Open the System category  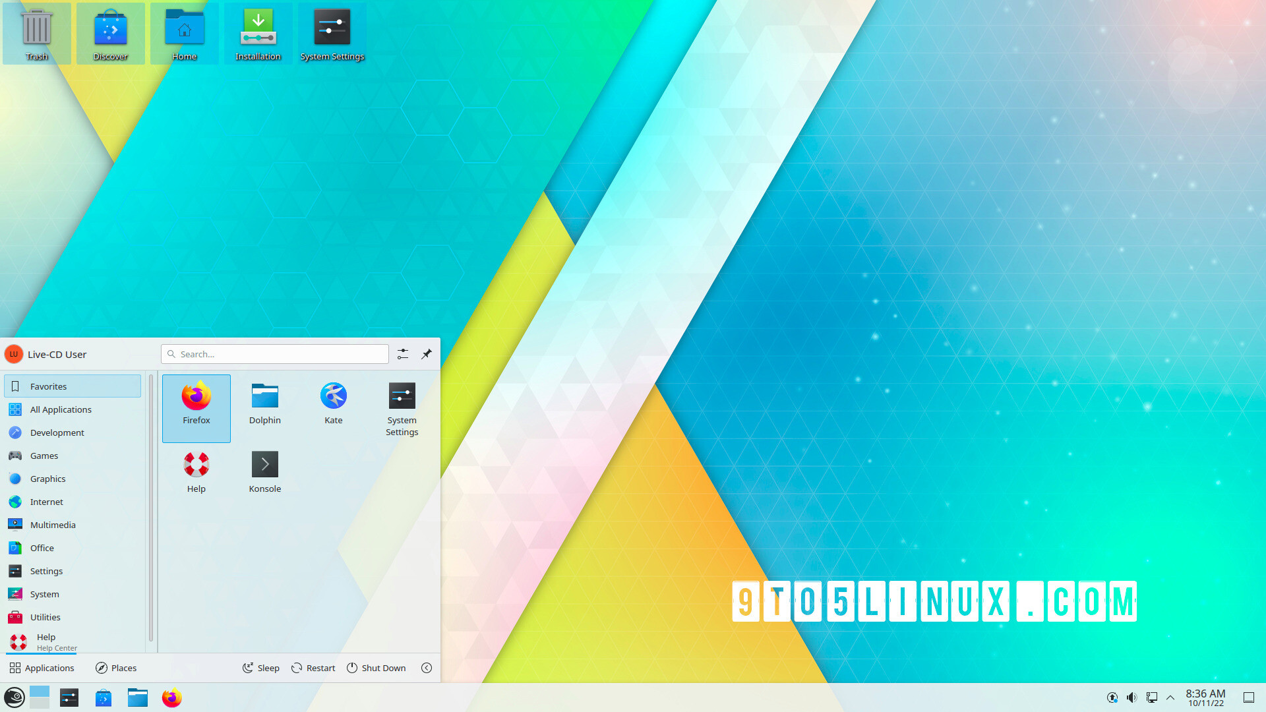pos(73,594)
